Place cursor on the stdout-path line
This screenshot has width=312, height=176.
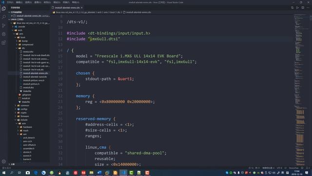(x=110, y=79)
